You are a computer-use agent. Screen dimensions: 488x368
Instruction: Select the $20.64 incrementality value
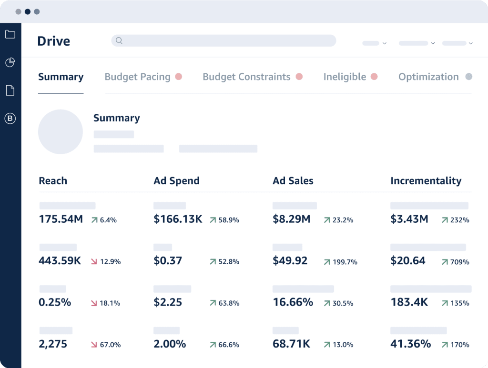coord(408,261)
